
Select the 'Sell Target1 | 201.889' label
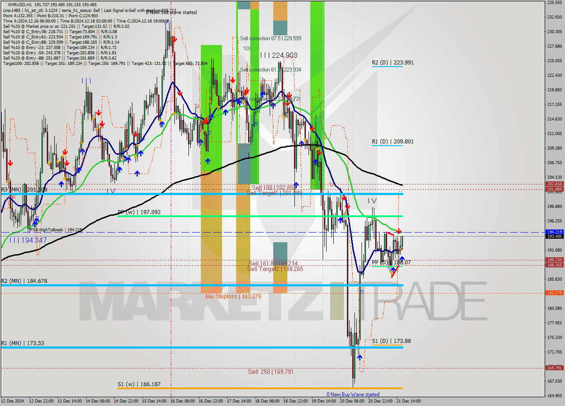pos(274,193)
